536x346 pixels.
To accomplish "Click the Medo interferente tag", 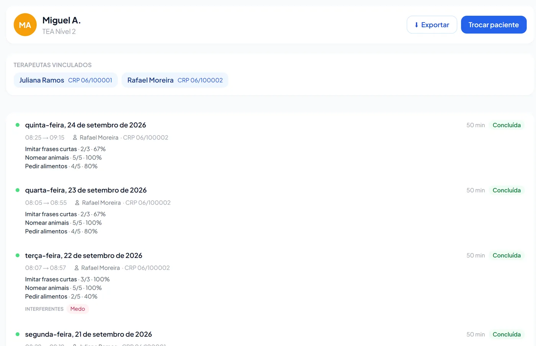I will click(x=78, y=309).
